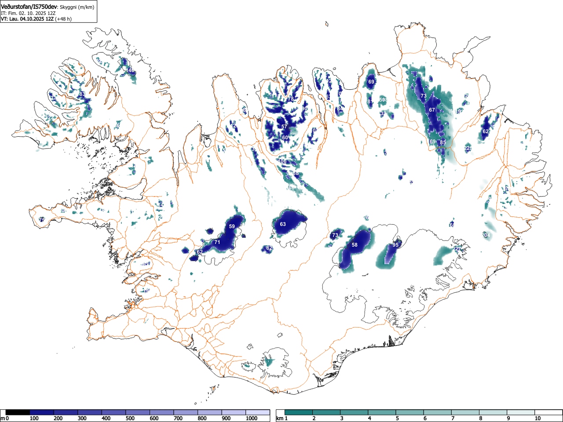The image size is (563, 422).
Task: Click the 400–500 m legend swatch
Action: [114, 412]
